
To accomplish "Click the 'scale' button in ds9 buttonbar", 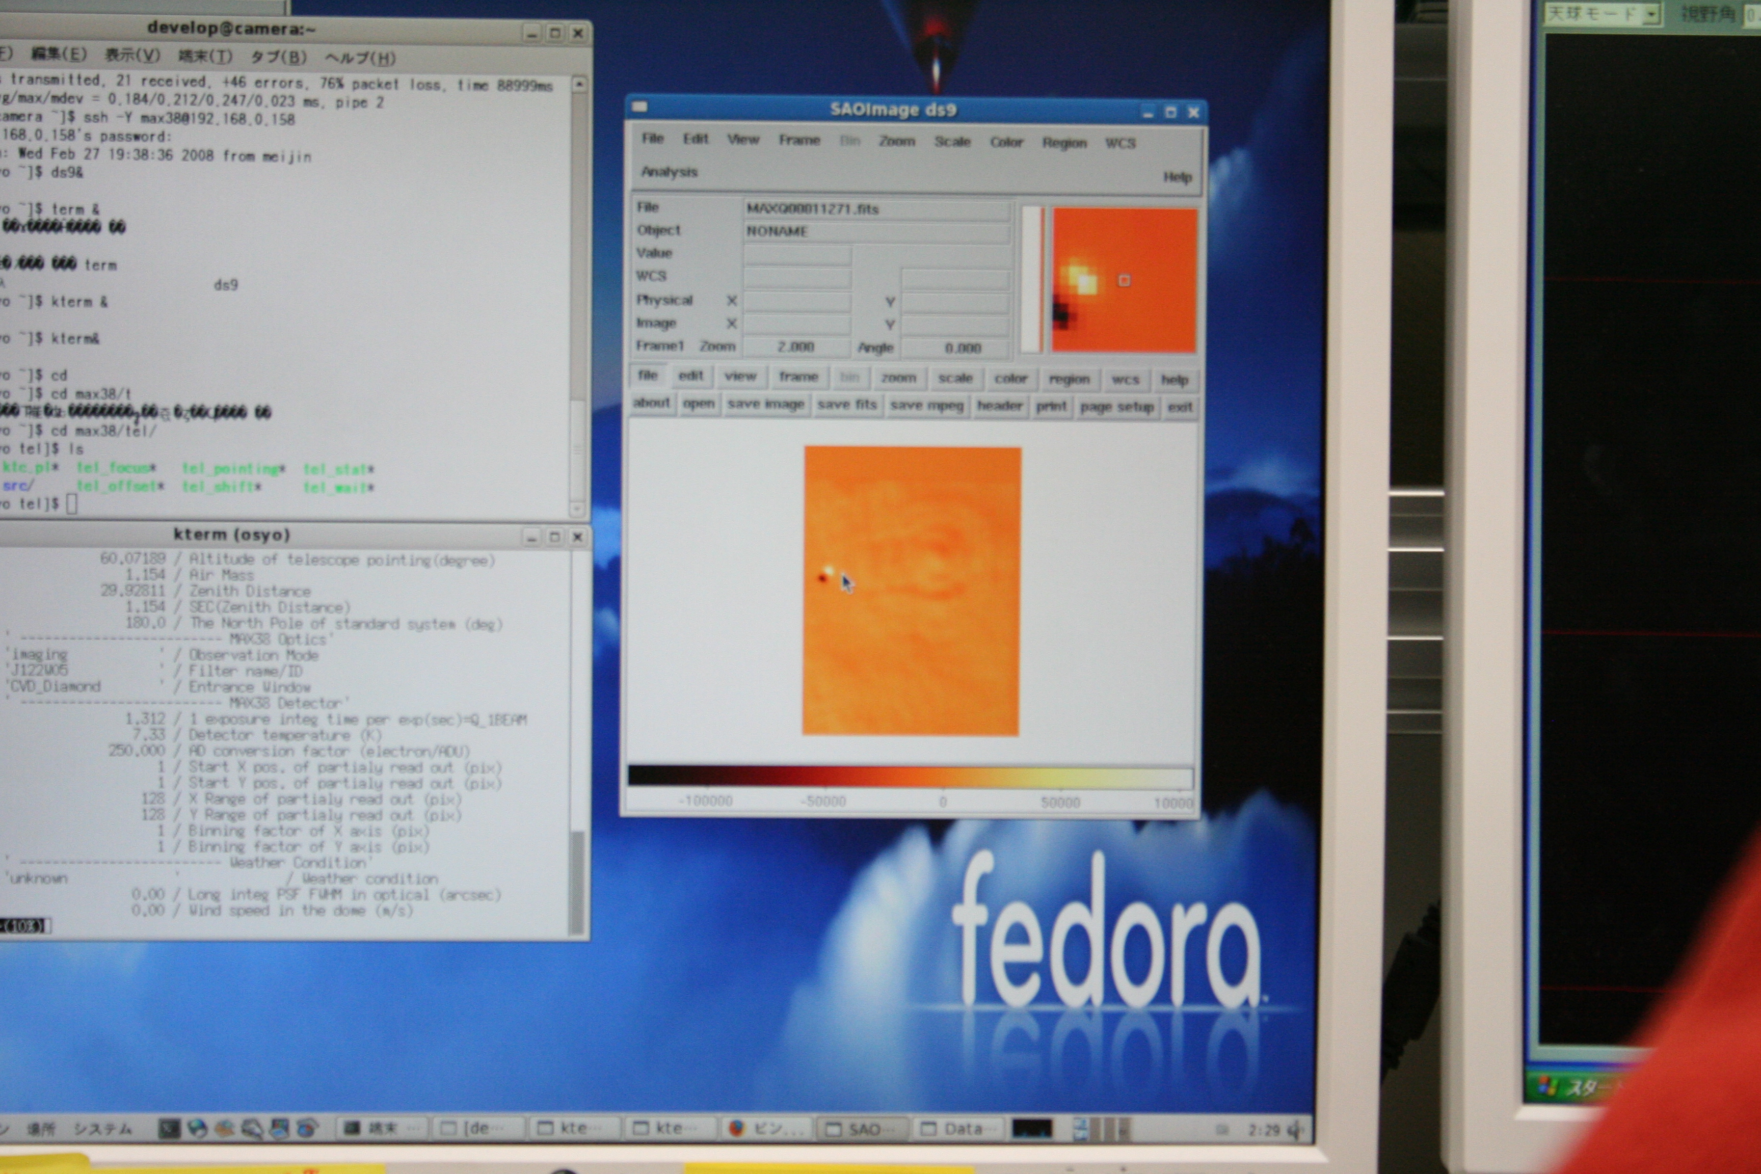I will tap(955, 378).
